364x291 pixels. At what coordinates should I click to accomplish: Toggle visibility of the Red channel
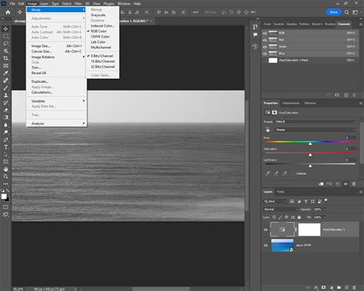coord(265,40)
